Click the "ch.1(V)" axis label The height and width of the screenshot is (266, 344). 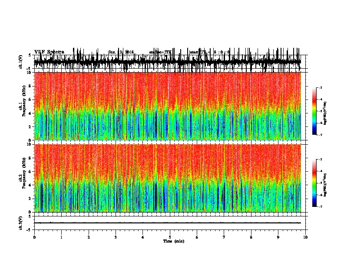pyautogui.click(x=21, y=62)
